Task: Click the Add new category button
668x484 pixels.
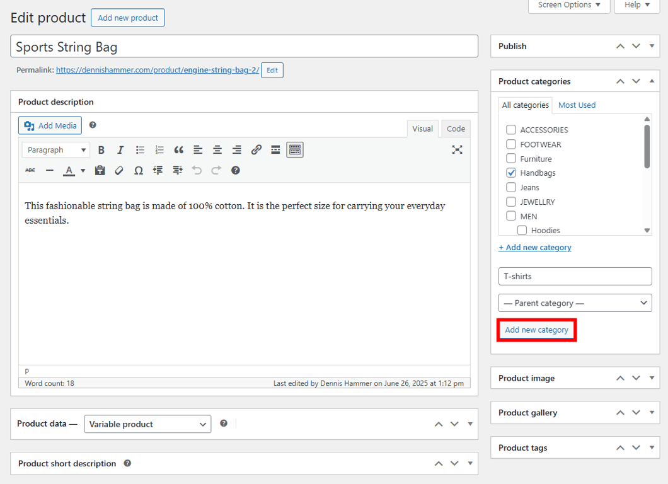Action: pos(536,330)
